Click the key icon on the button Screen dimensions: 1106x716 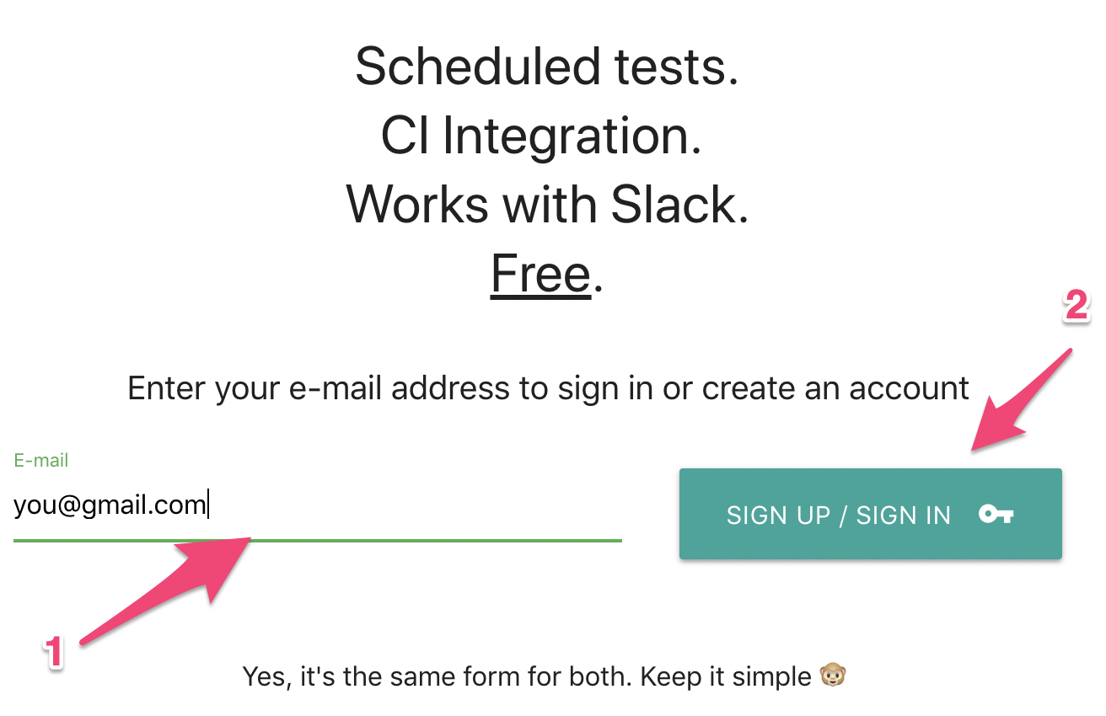pyautogui.click(x=996, y=514)
